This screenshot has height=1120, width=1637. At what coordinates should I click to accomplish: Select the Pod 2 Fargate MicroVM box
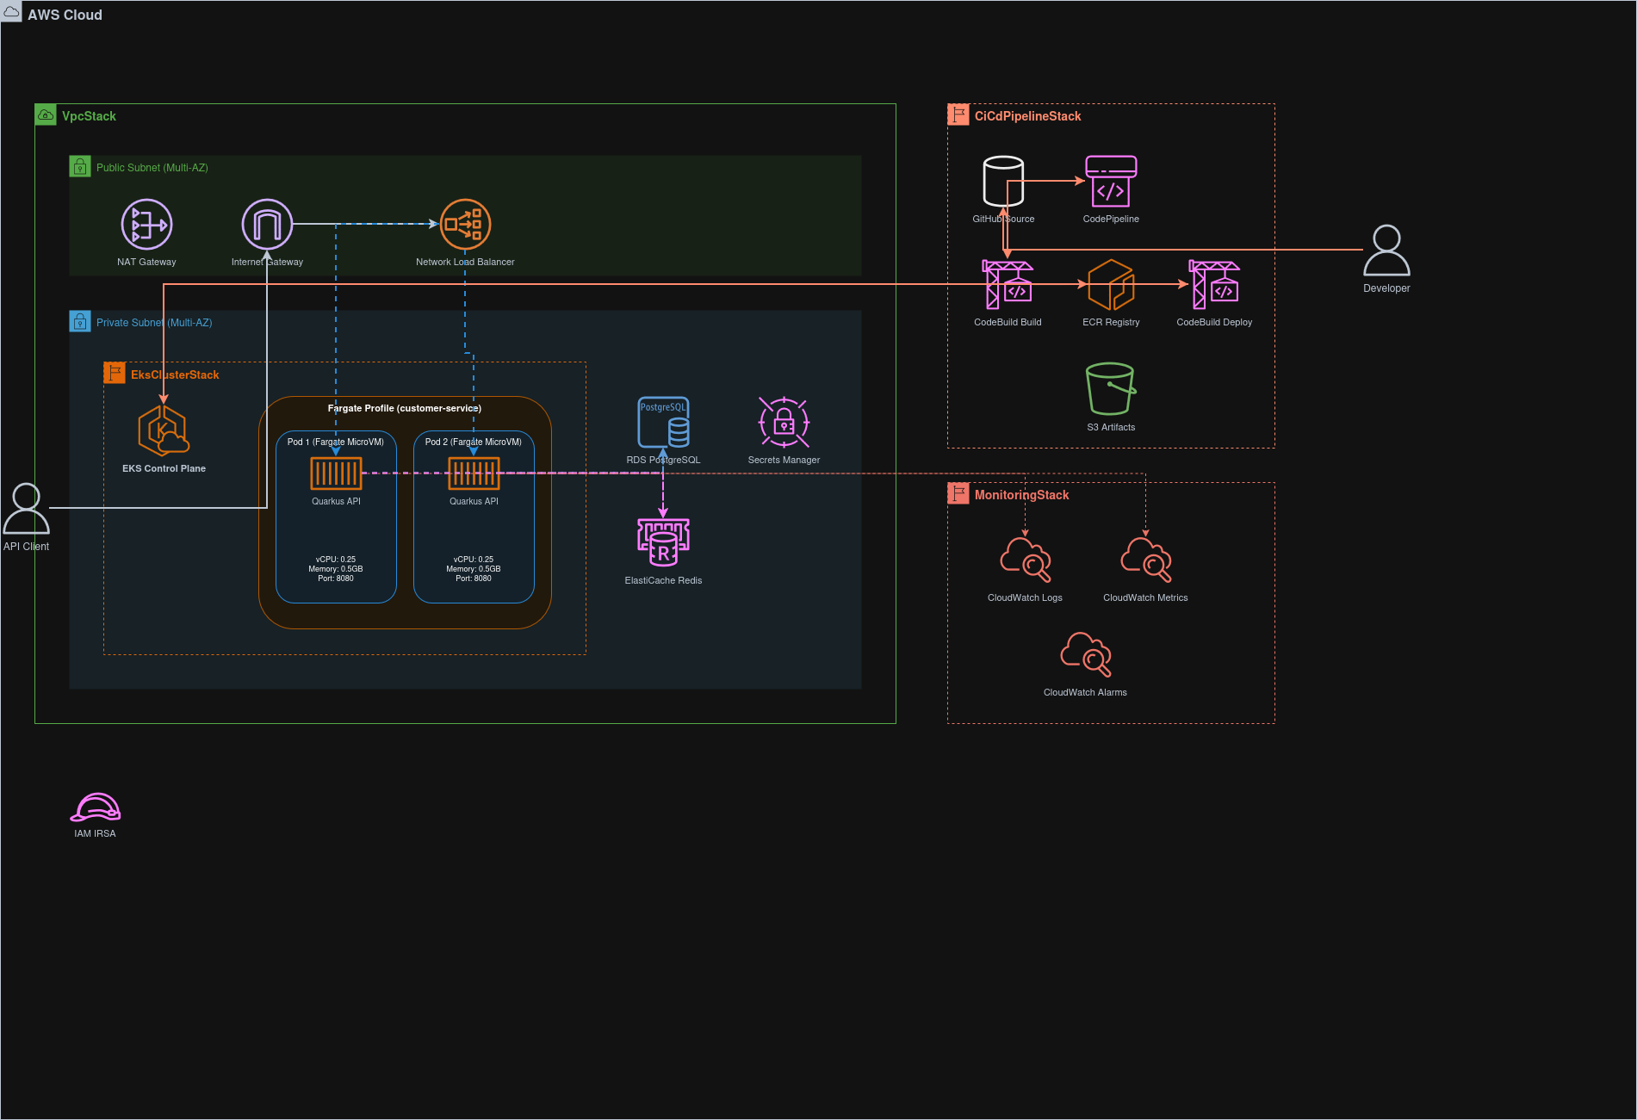[474, 517]
